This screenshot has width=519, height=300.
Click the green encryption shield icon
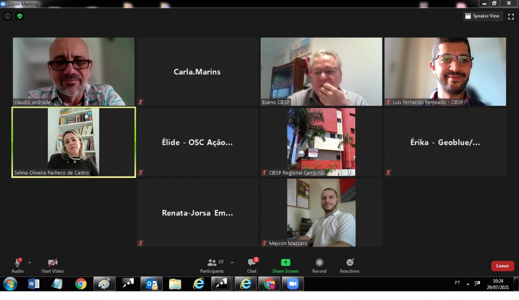[x=19, y=16]
